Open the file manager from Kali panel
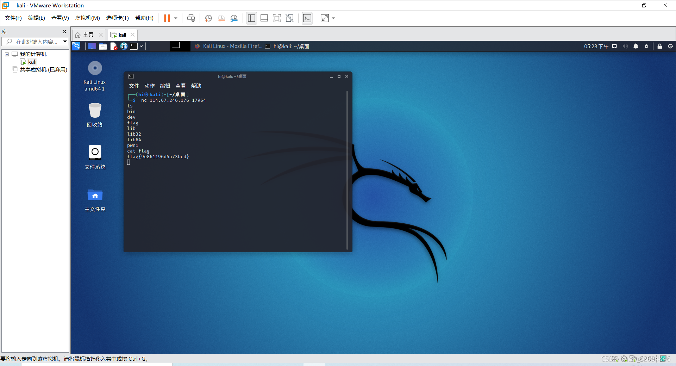The width and height of the screenshot is (676, 366). 103,46
